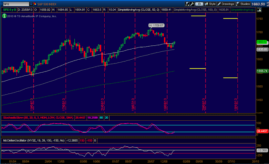This screenshot has width=269, height=164.
Task: Click the McClellanOscillator study title
Action: (34, 140)
